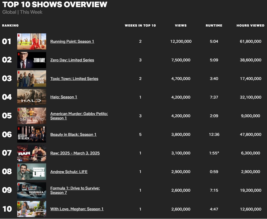267x219 pixels.
Task: Click the 38,600,000 hours viewed value
Action: [x=250, y=60]
